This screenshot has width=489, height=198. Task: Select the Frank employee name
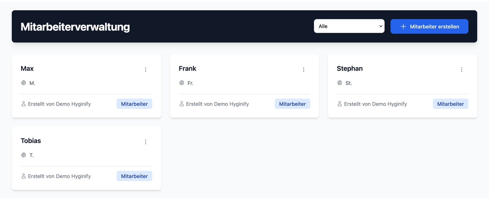[187, 69]
